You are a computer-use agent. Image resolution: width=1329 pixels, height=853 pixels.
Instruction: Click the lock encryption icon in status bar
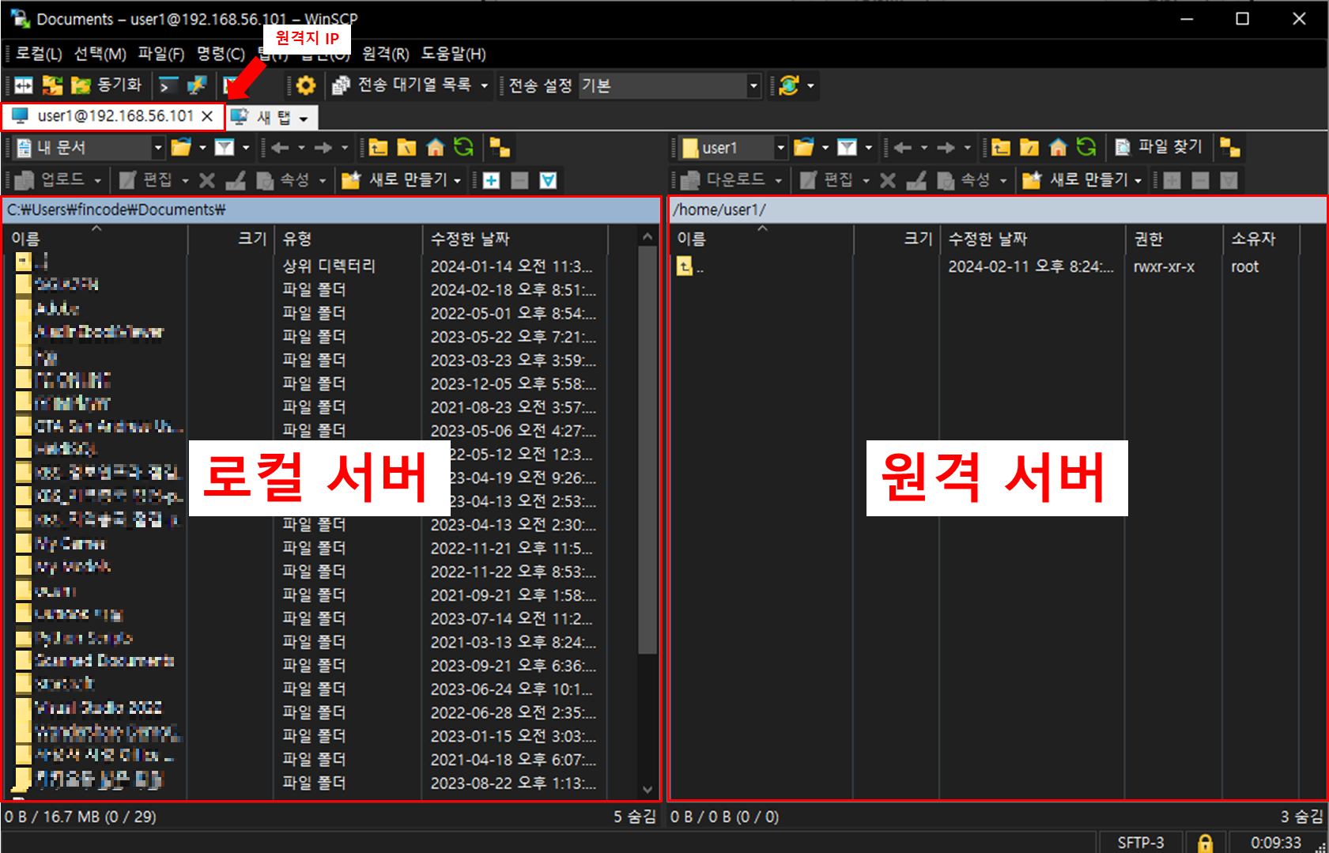click(1205, 843)
